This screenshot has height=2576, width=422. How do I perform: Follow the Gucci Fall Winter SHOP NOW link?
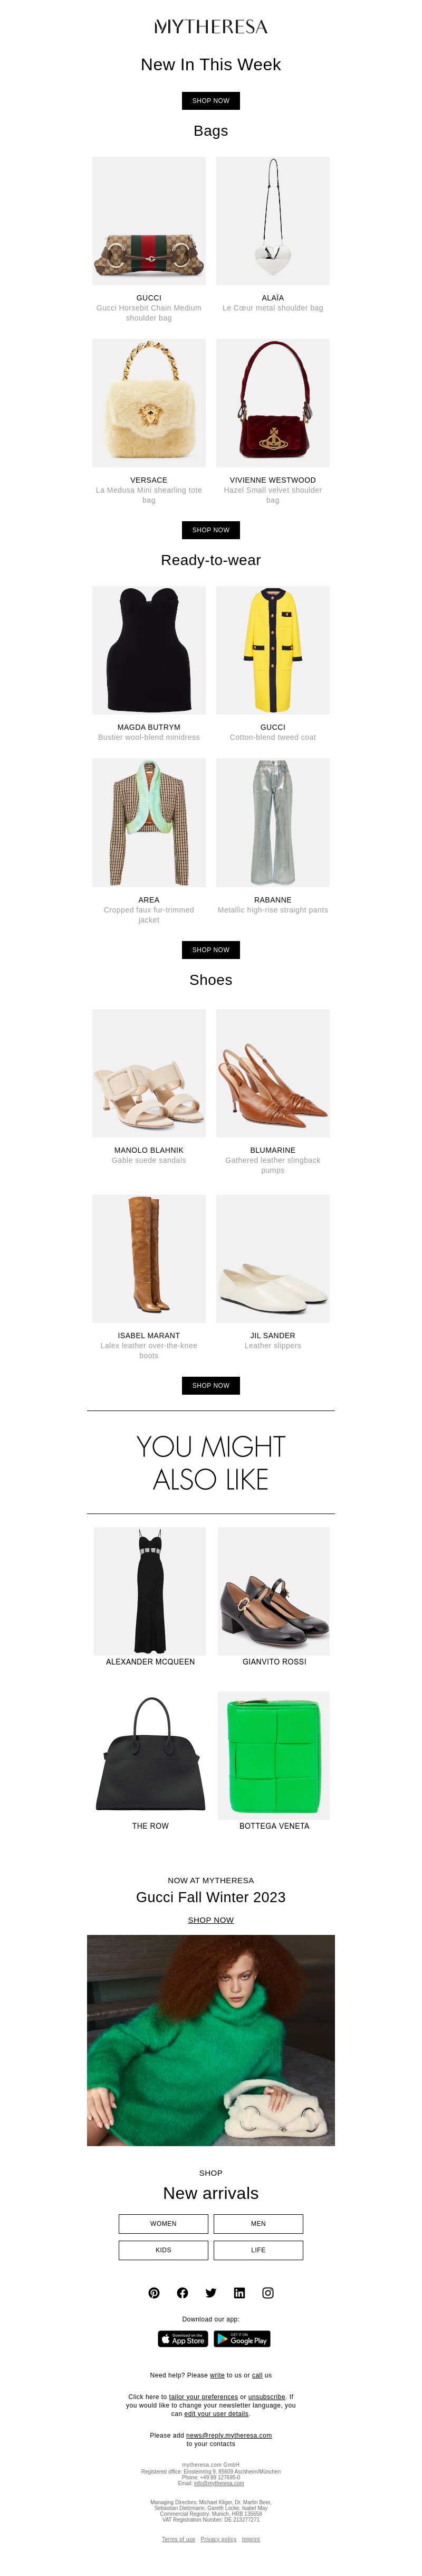[211, 1920]
